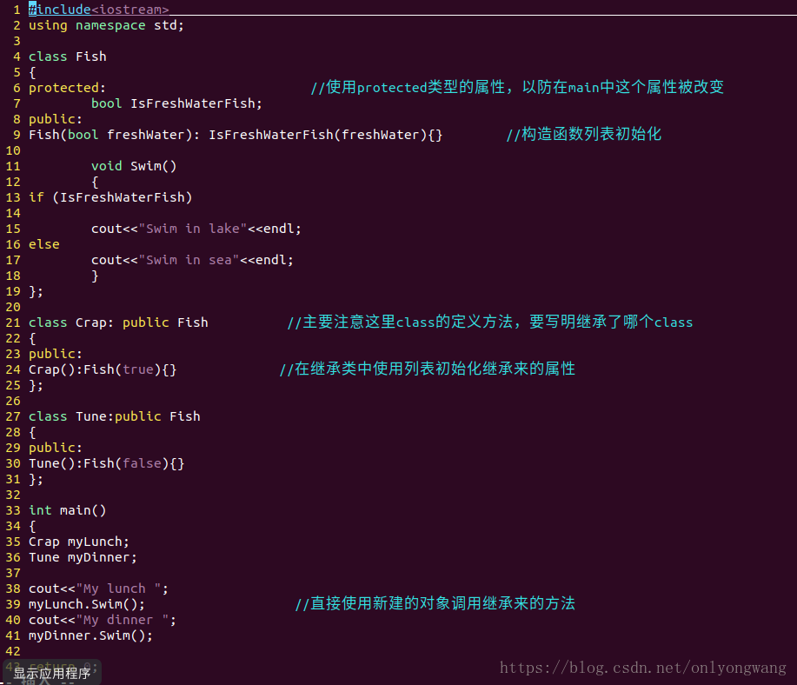This screenshot has width=797, height=685.
Task: Click the "protected:" keyword on line 6
Action: pyautogui.click(x=67, y=88)
